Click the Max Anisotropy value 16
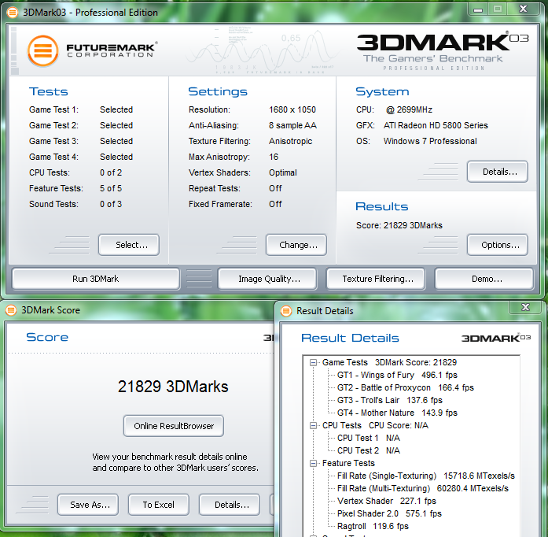The width and height of the screenshot is (548, 537). 274,157
